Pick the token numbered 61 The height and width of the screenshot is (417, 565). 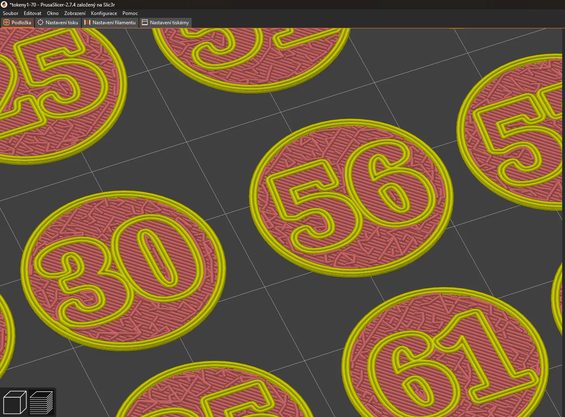coord(445,353)
